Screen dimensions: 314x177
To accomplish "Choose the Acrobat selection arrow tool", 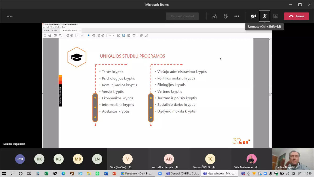I will click(x=89, y=35).
